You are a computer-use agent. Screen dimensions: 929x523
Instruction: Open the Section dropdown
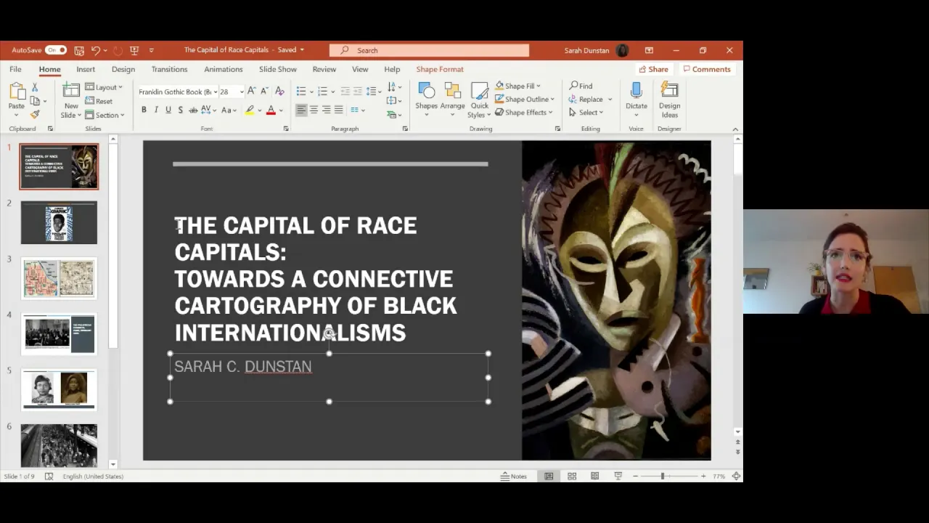point(105,115)
